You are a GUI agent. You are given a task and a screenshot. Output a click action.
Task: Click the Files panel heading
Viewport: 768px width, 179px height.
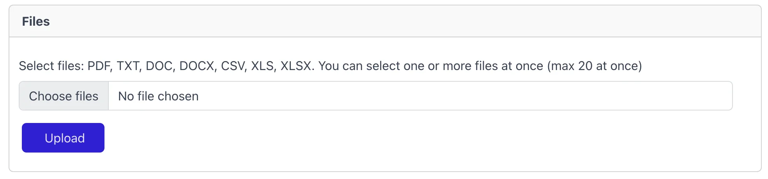[x=36, y=21]
